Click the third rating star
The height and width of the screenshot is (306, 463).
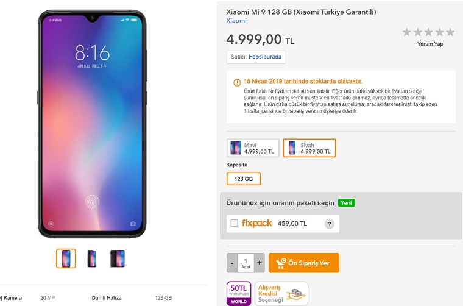point(428,32)
